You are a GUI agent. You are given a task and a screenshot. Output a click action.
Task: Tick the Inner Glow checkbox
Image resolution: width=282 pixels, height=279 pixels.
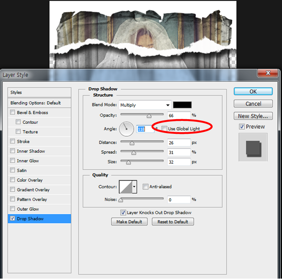(13, 160)
